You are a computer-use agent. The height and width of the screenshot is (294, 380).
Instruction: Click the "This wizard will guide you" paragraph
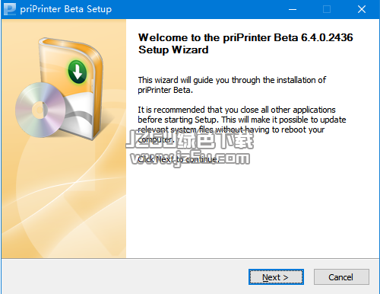232,85
